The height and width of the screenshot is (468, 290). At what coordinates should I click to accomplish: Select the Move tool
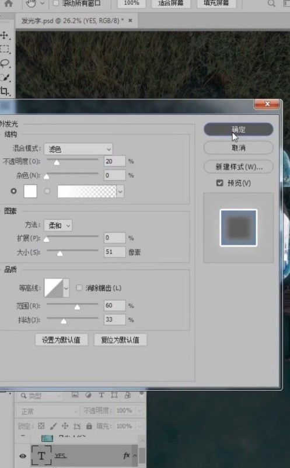[x=5, y=36]
